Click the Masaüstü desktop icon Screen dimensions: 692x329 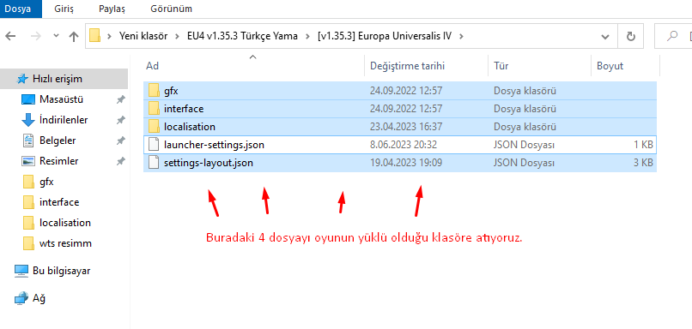click(x=27, y=99)
